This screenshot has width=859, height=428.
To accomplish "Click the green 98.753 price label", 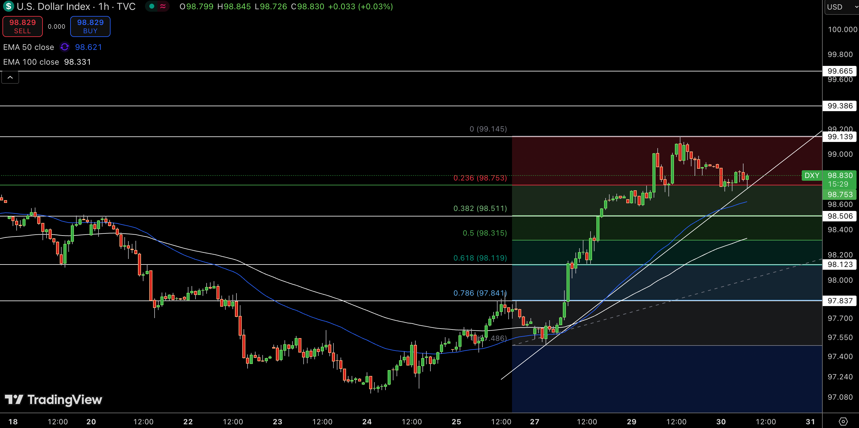I will (x=840, y=195).
